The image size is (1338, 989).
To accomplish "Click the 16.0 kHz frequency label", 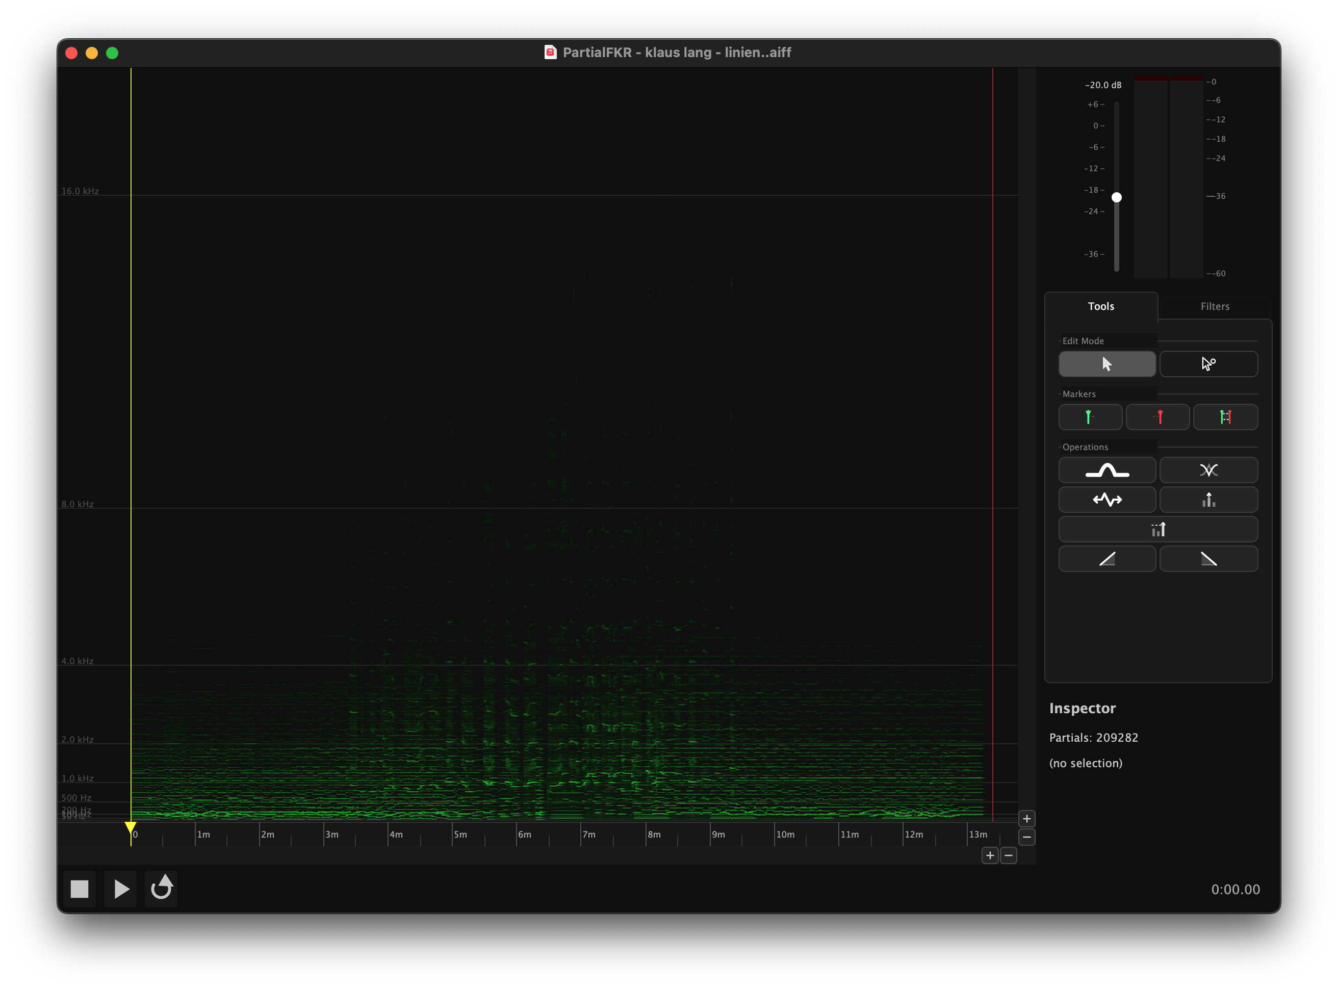I will point(80,191).
